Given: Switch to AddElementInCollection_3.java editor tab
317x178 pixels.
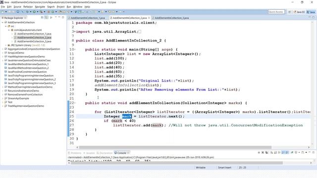Looking at the screenshot, I should [171, 18].
